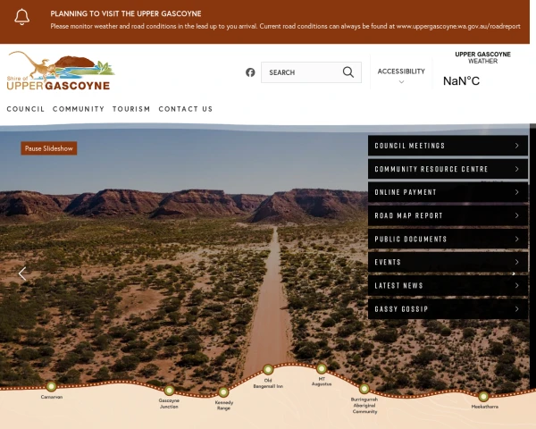Click the Facebook icon in header
Image resolution: width=536 pixels, height=429 pixels.
[250, 72]
